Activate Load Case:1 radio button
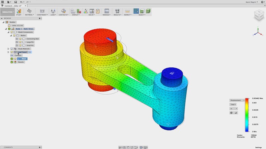Image resolution: width=266 pixels, height=149 pixels. [30, 52]
